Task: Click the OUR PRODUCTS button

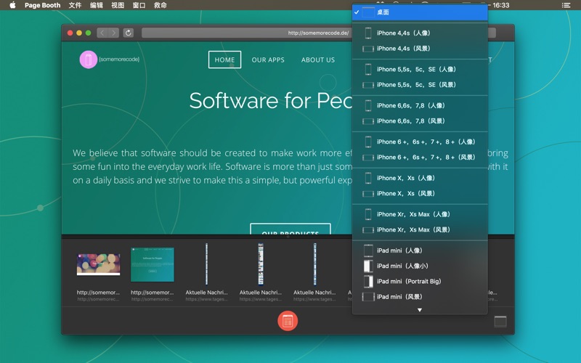Action: 290,229
